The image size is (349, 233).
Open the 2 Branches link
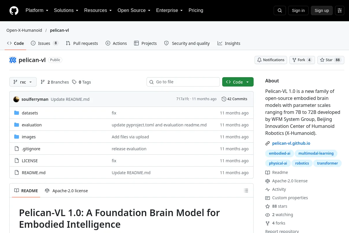(x=55, y=82)
